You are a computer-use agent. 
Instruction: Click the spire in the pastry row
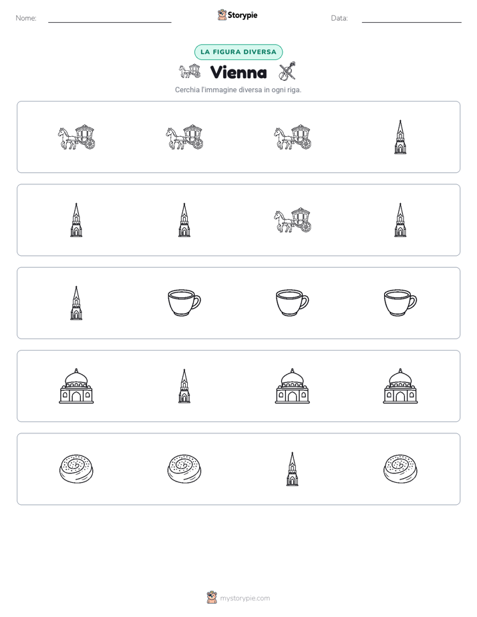pyautogui.click(x=292, y=469)
